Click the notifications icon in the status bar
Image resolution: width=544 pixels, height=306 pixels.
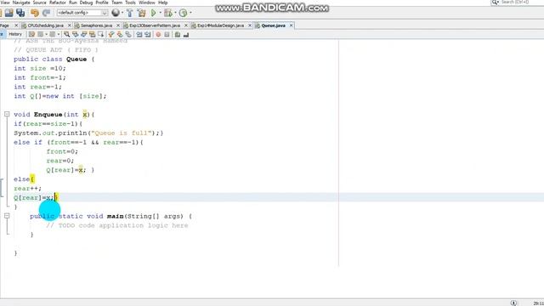513,303
